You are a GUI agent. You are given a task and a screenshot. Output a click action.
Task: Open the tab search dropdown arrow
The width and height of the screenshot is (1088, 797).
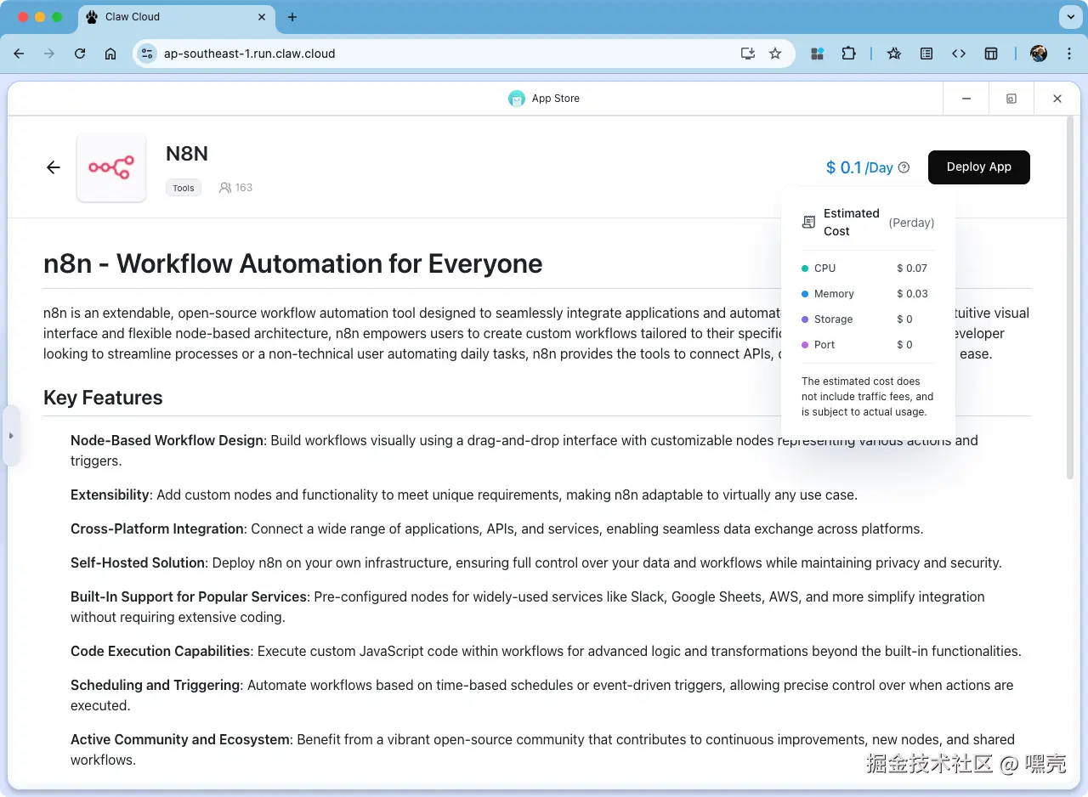1069,17
